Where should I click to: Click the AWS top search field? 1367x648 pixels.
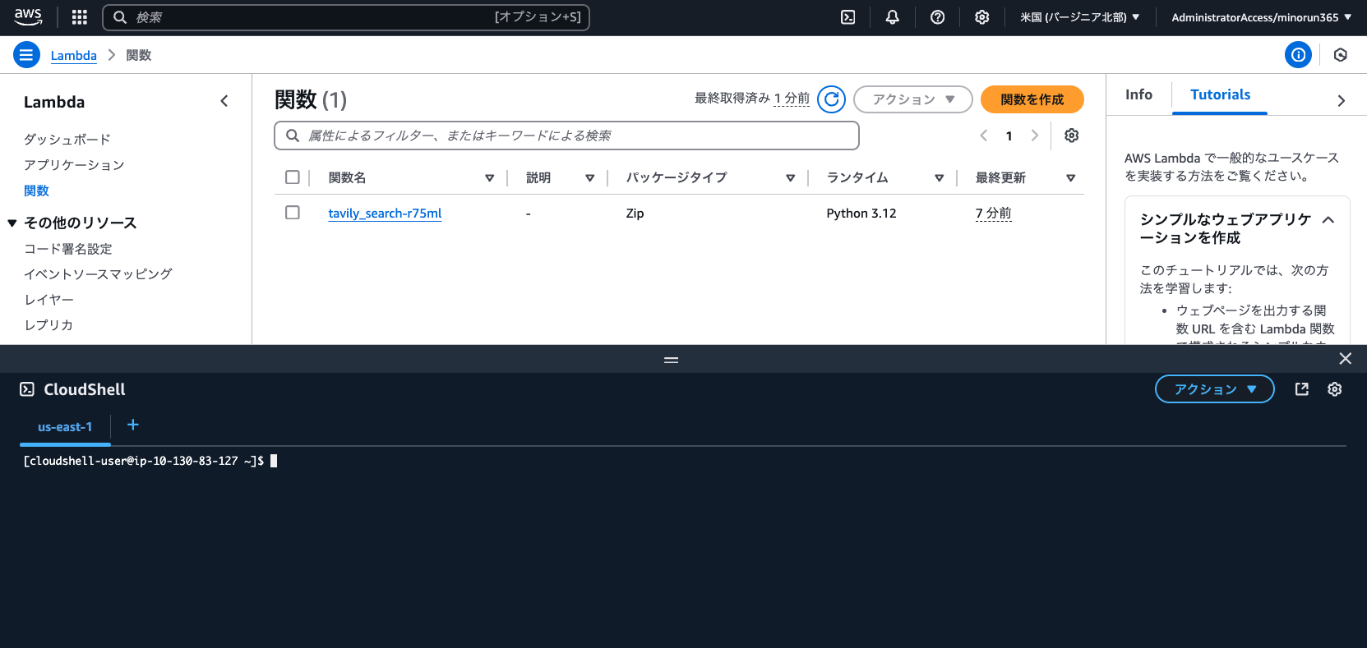tap(346, 17)
